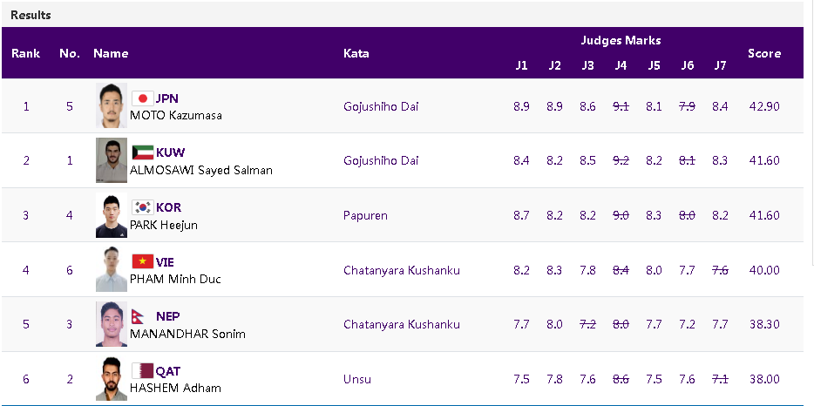
Task: Open ALMOSAWI Sayed Salman's photo
Action: tap(112, 160)
